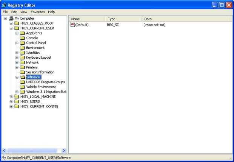This screenshot has height=162, width=234.
Task: Expand HKEY_CURRENT_CONFIG with its plus box
Action: pos(11,107)
